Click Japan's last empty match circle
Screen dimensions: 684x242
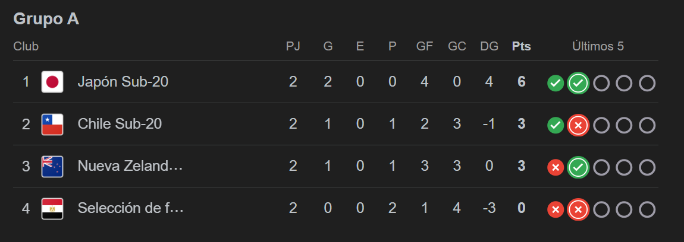pos(647,84)
